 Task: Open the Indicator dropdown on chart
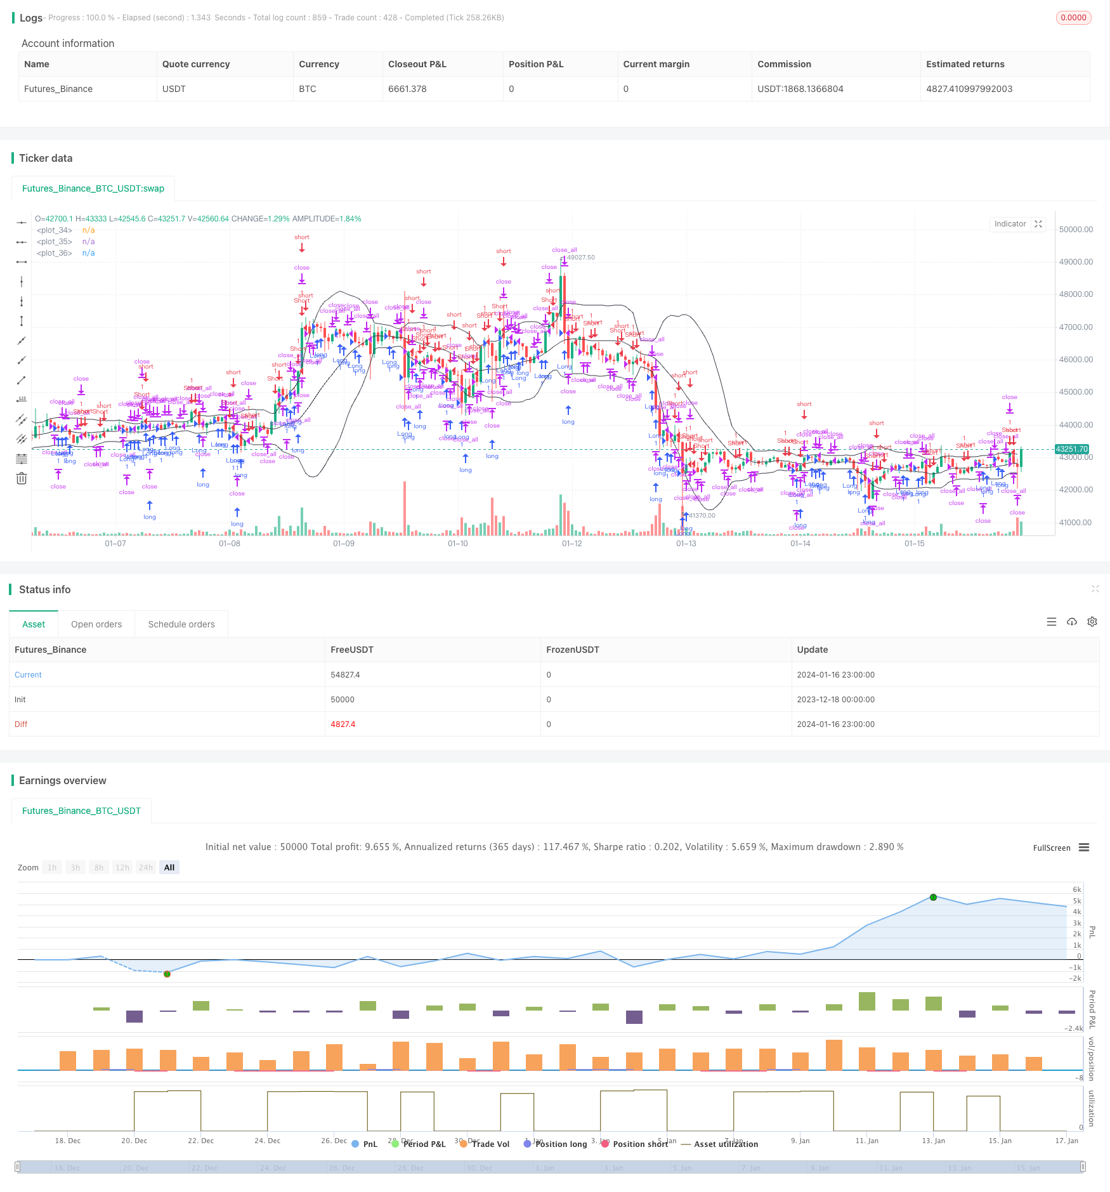(1010, 224)
